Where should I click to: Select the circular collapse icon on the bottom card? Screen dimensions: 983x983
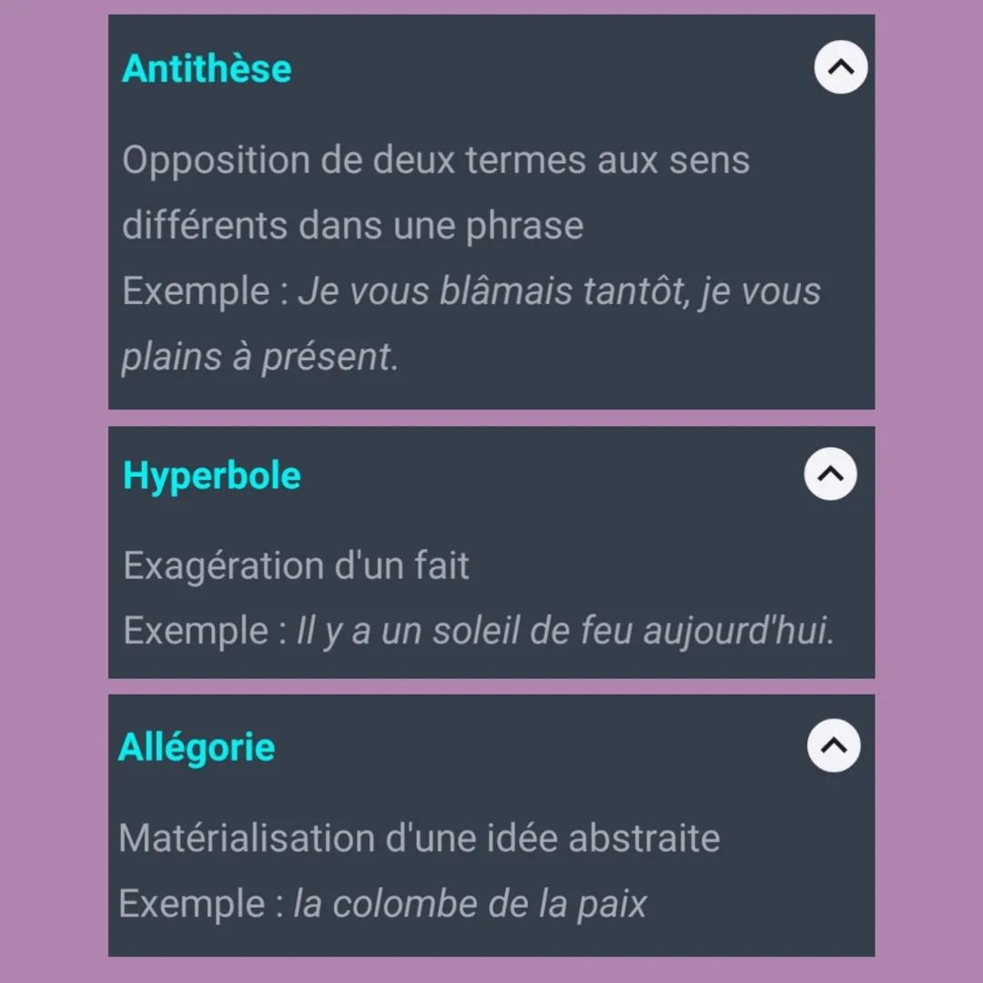pos(834,745)
